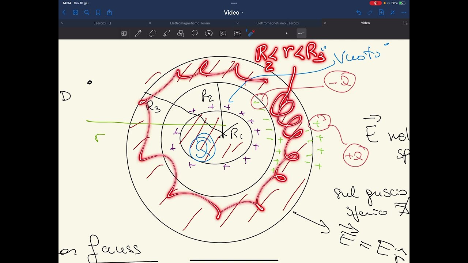Activate the laser pointer tool
This screenshot has height=263, width=468.
(251, 33)
